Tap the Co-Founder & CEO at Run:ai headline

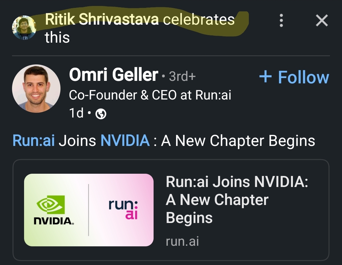coord(150,95)
